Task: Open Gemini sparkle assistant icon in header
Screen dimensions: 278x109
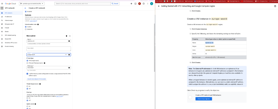Action: [x=131, y=4]
